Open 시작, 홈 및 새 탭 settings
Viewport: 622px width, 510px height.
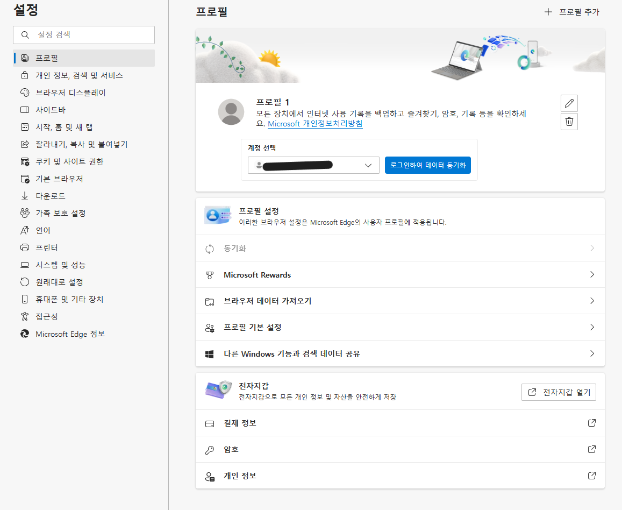coord(84,127)
